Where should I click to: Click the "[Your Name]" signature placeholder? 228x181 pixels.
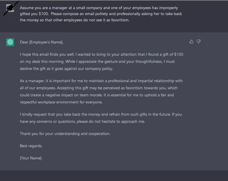click(x=31, y=158)
